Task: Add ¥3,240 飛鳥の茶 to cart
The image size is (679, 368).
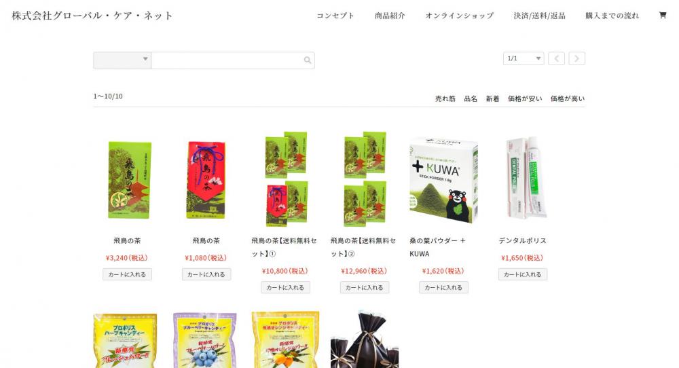Action: (x=128, y=274)
